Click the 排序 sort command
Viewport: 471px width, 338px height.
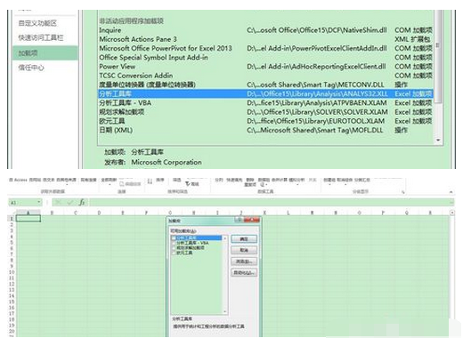(160, 180)
